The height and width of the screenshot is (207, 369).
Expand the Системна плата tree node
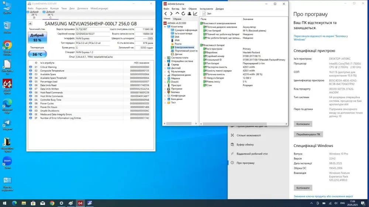coord(165,58)
